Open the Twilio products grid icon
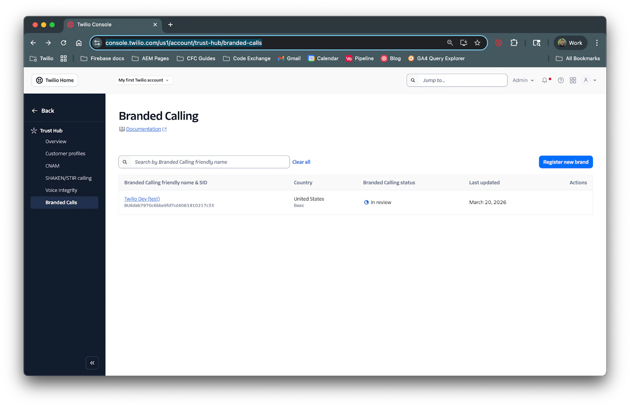 pos(573,80)
